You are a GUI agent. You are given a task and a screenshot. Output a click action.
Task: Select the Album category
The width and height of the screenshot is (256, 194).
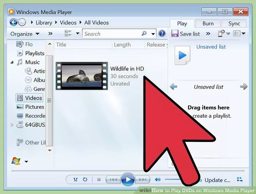coord(35,80)
